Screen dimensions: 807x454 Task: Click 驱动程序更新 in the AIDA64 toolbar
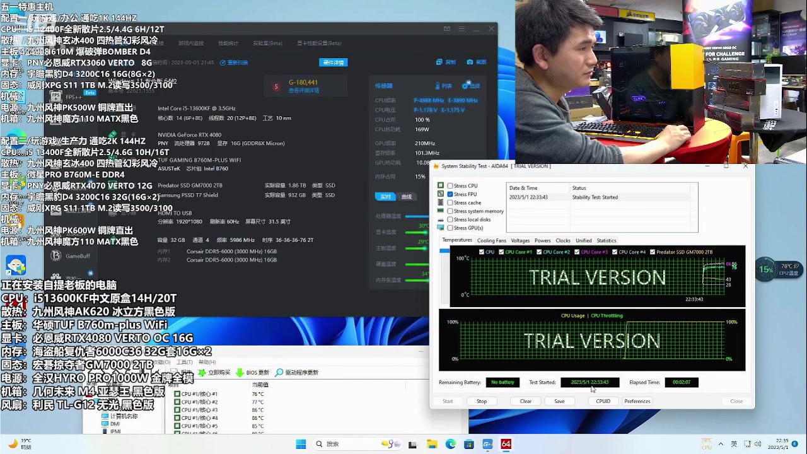point(298,373)
